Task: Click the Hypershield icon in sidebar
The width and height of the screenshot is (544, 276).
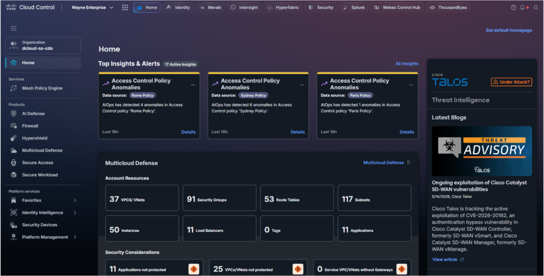Action: pos(13,138)
